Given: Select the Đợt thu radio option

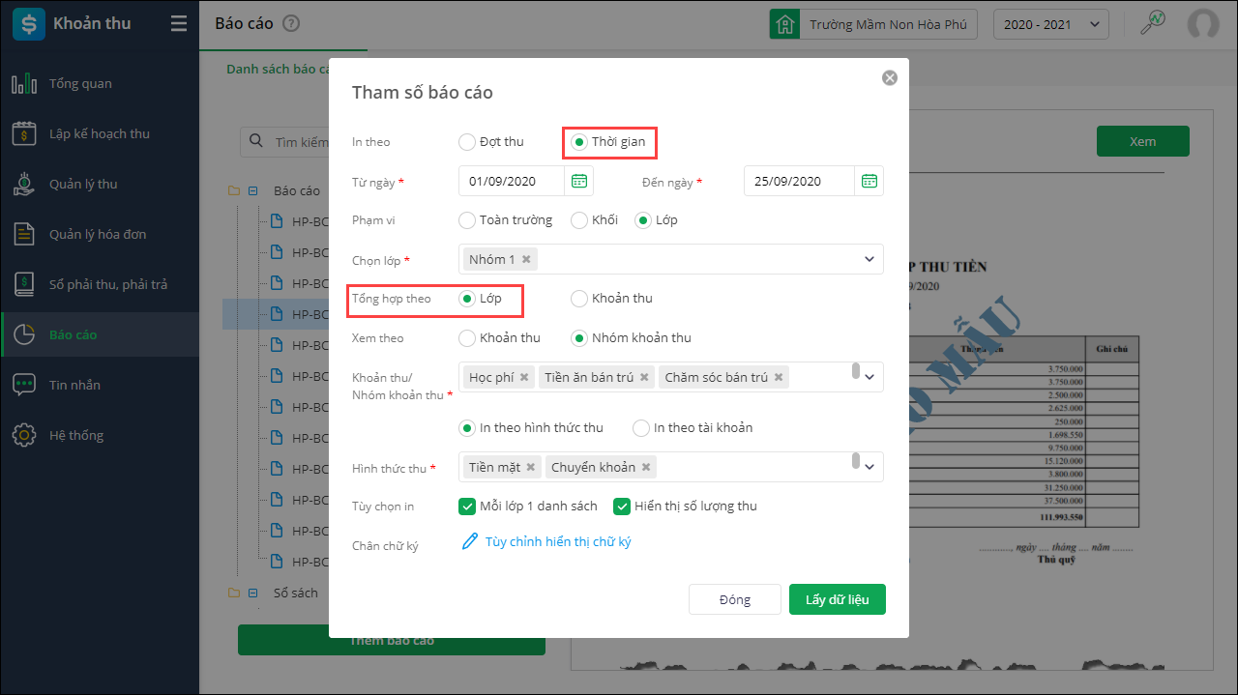Looking at the screenshot, I should coord(467,142).
